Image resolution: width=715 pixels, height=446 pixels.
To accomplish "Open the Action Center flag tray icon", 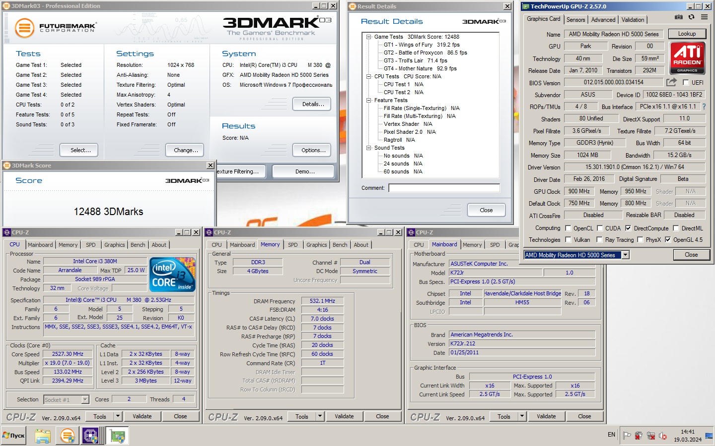I will tap(627, 436).
